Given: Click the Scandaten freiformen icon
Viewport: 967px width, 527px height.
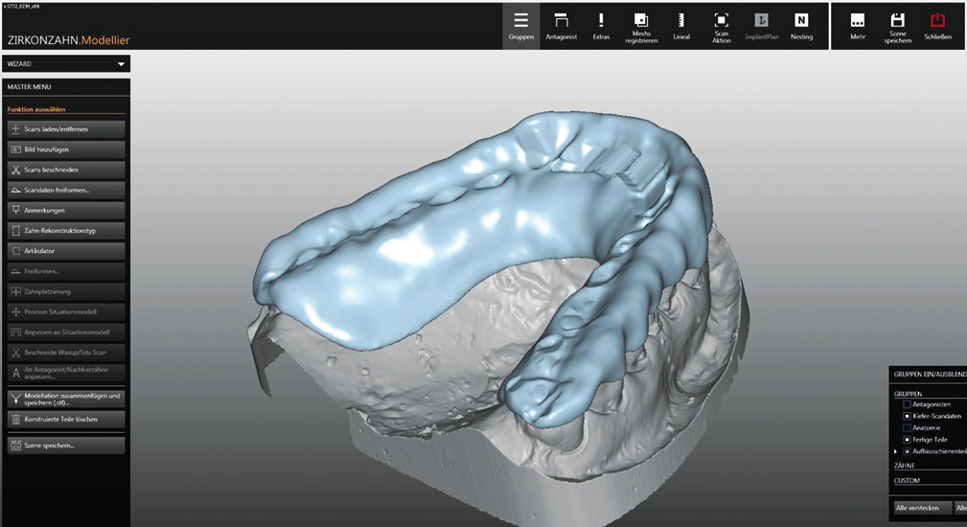Looking at the screenshot, I should [16, 191].
